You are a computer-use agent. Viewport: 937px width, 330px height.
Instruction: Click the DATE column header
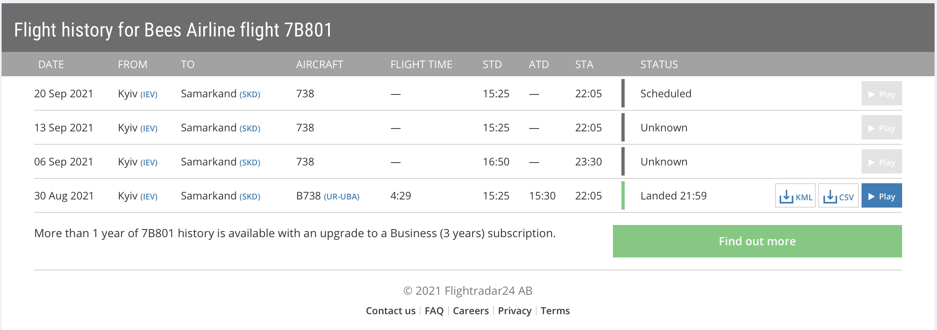(x=51, y=64)
